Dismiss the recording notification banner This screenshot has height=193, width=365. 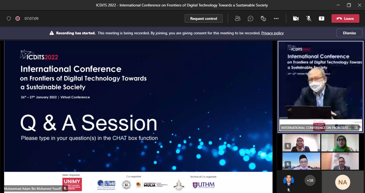[x=349, y=33]
